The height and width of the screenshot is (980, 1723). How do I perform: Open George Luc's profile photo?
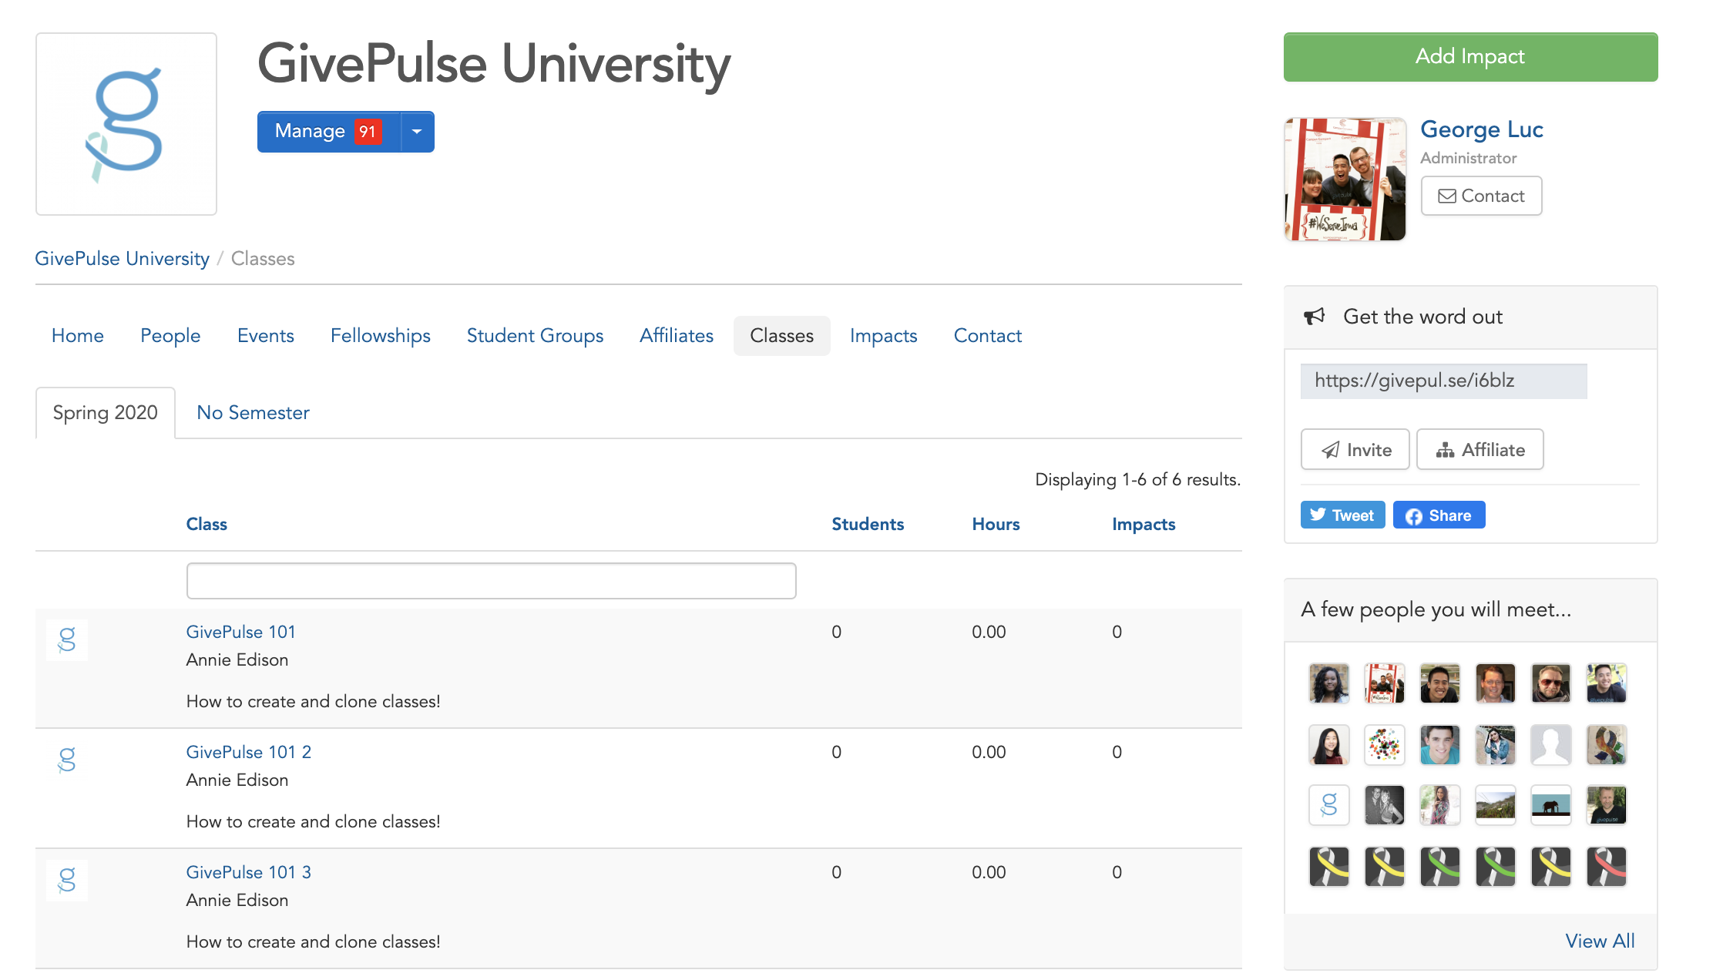pyautogui.click(x=1345, y=179)
